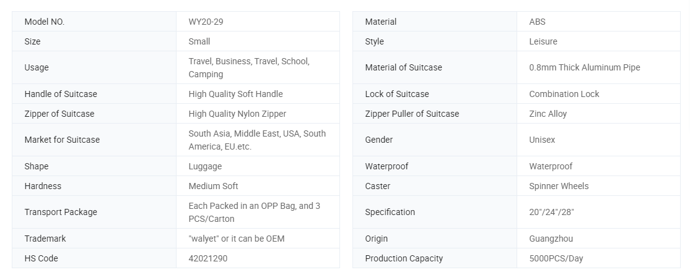
Task: Click the Style value Leisure
Action: 543,41
